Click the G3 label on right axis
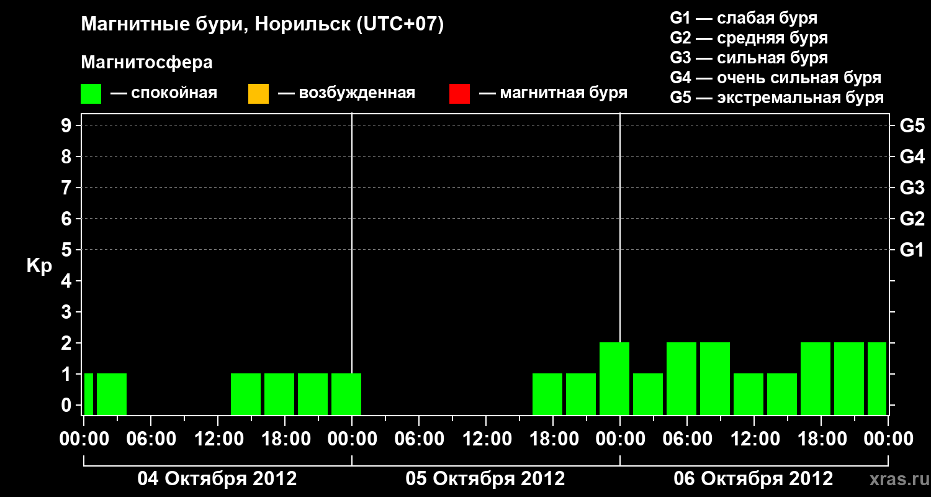931x497 pixels. pyautogui.click(x=912, y=188)
